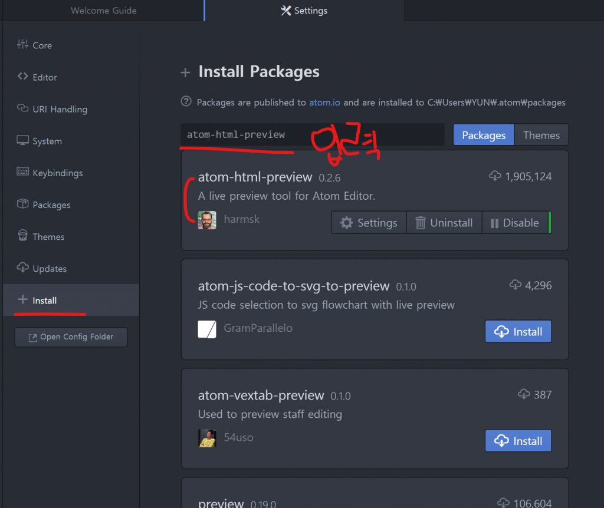604x508 pixels.
Task: Open the Core settings panel
Action: pos(71,45)
